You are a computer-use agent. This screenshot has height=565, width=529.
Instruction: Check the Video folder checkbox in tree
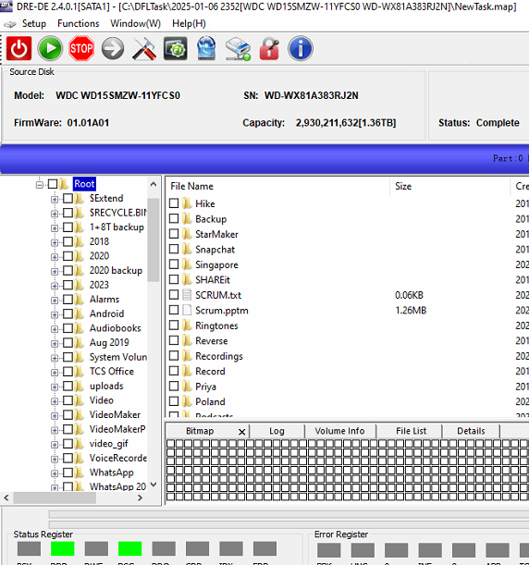[x=68, y=400]
